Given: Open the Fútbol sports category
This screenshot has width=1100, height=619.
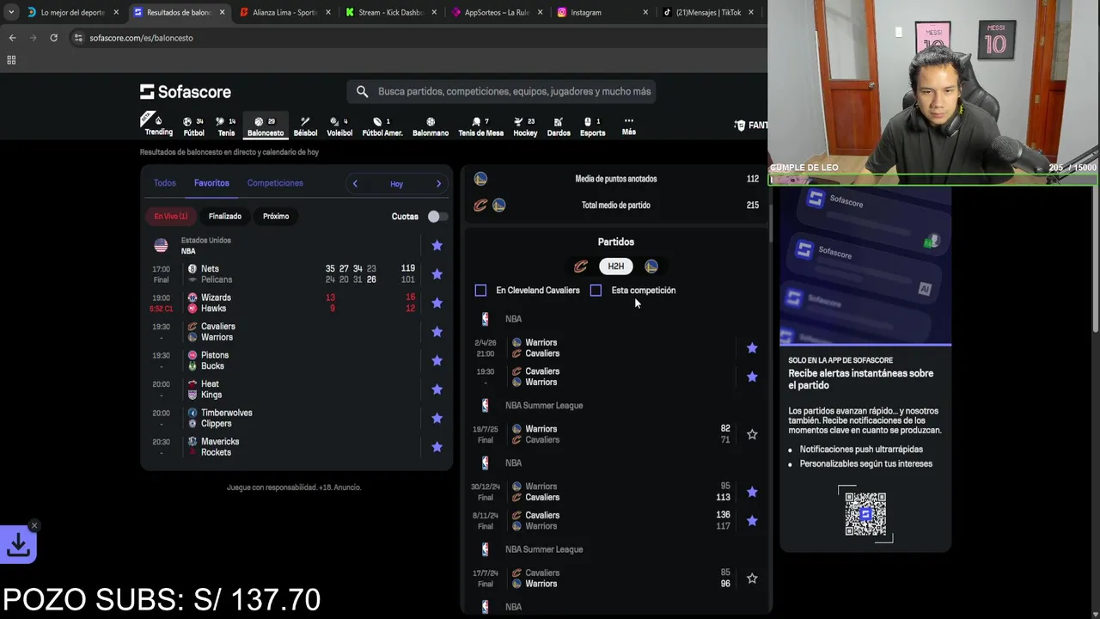Looking at the screenshot, I should (x=193, y=126).
